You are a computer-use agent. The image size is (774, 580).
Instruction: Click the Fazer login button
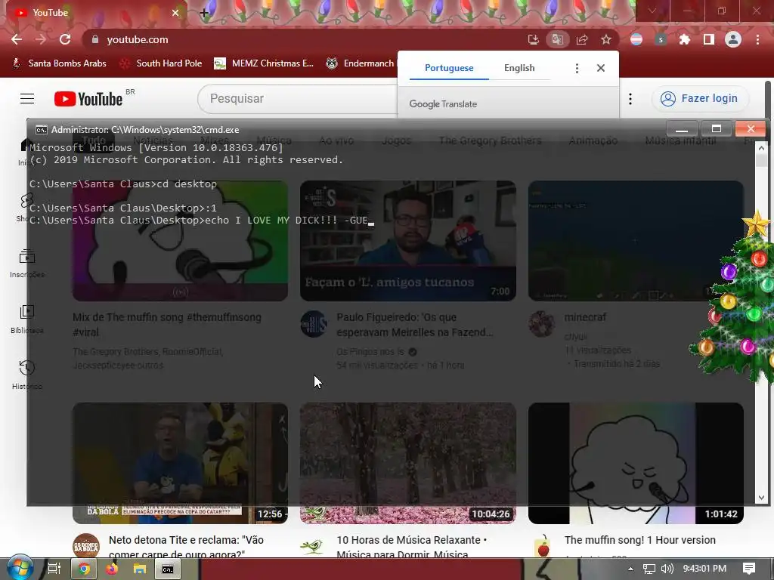tap(700, 99)
